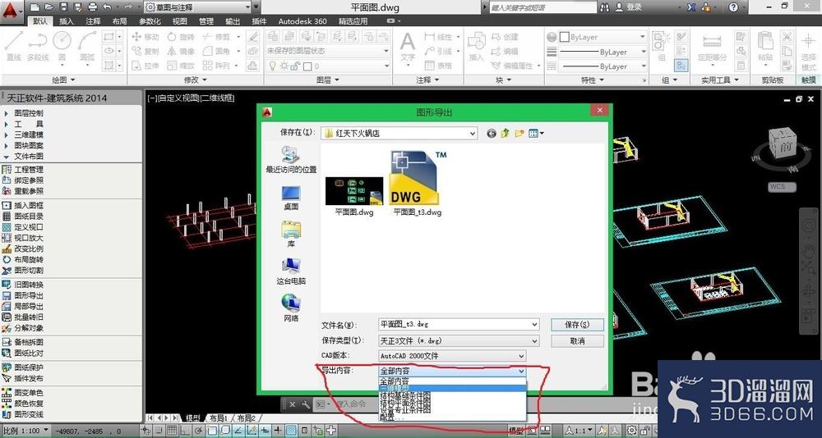The image size is (822, 438).
Task: Select the 多段线 Polyline tool
Action: pyautogui.click(x=38, y=46)
